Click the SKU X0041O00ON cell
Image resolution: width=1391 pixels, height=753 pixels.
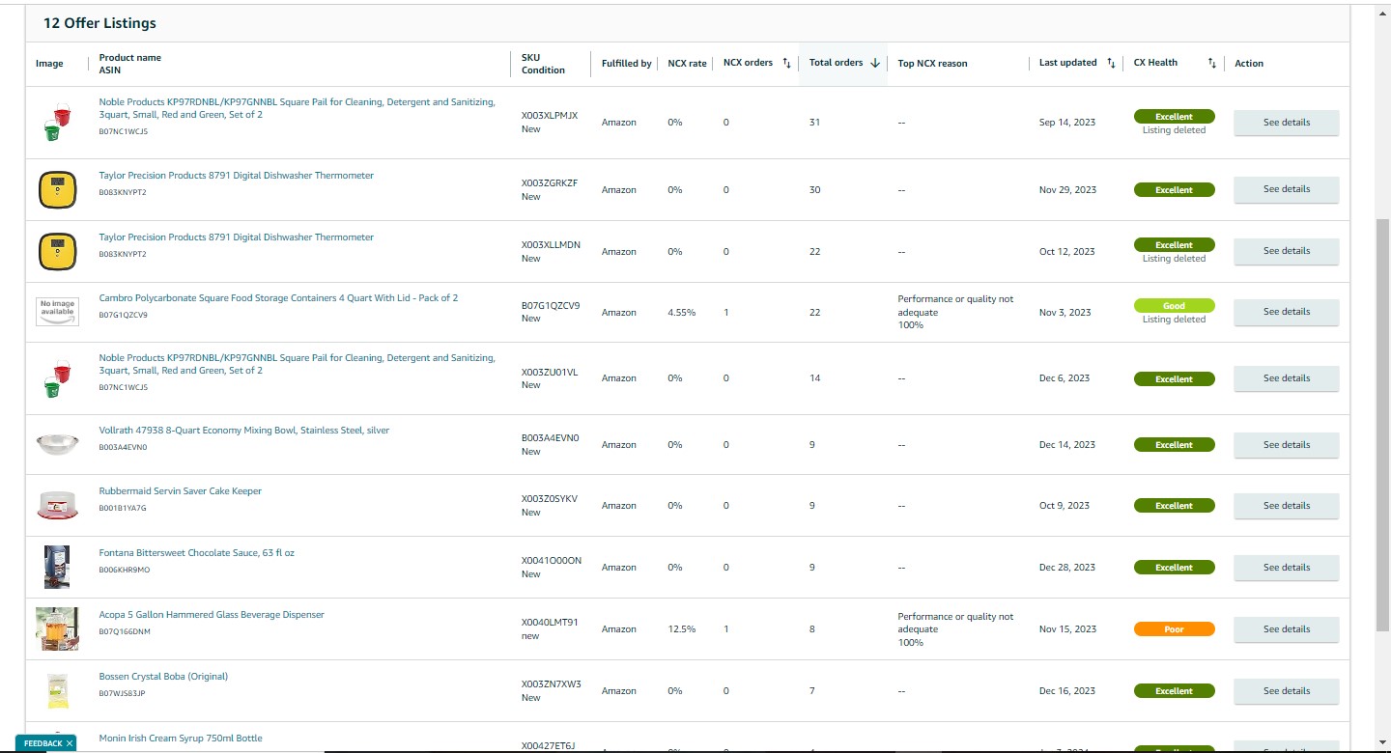coord(552,561)
